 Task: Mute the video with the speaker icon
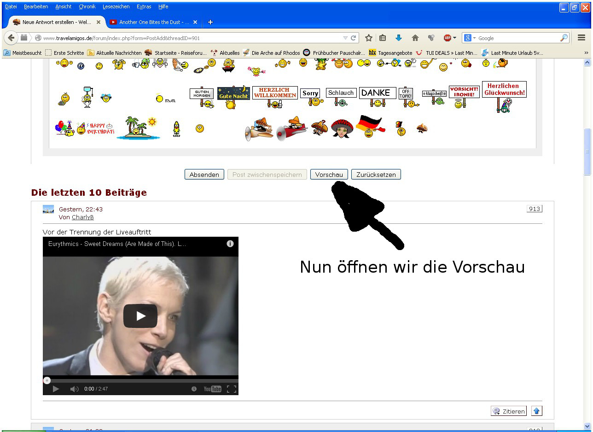(74, 389)
